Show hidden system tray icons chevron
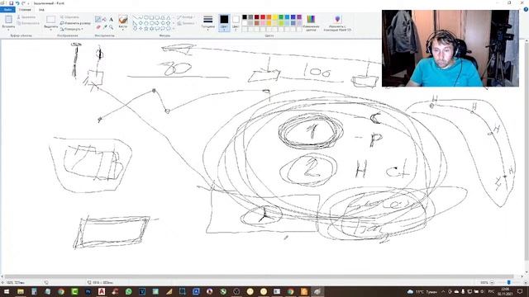Viewport: 529px width, 297px height. pos(443,291)
